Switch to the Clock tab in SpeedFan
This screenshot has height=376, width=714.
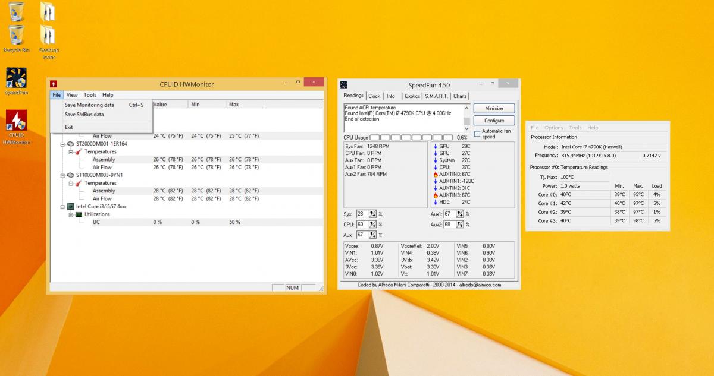pos(374,96)
